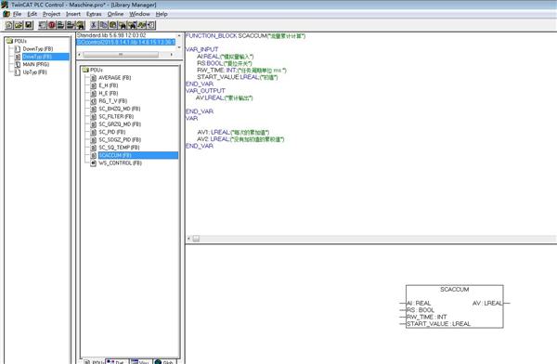557x364 pixels.
Task: Select the highlighted SCcontrol library entry
Action: click(x=125, y=42)
